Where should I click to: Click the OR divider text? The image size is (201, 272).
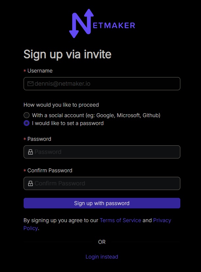pyautogui.click(x=102, y=242)
